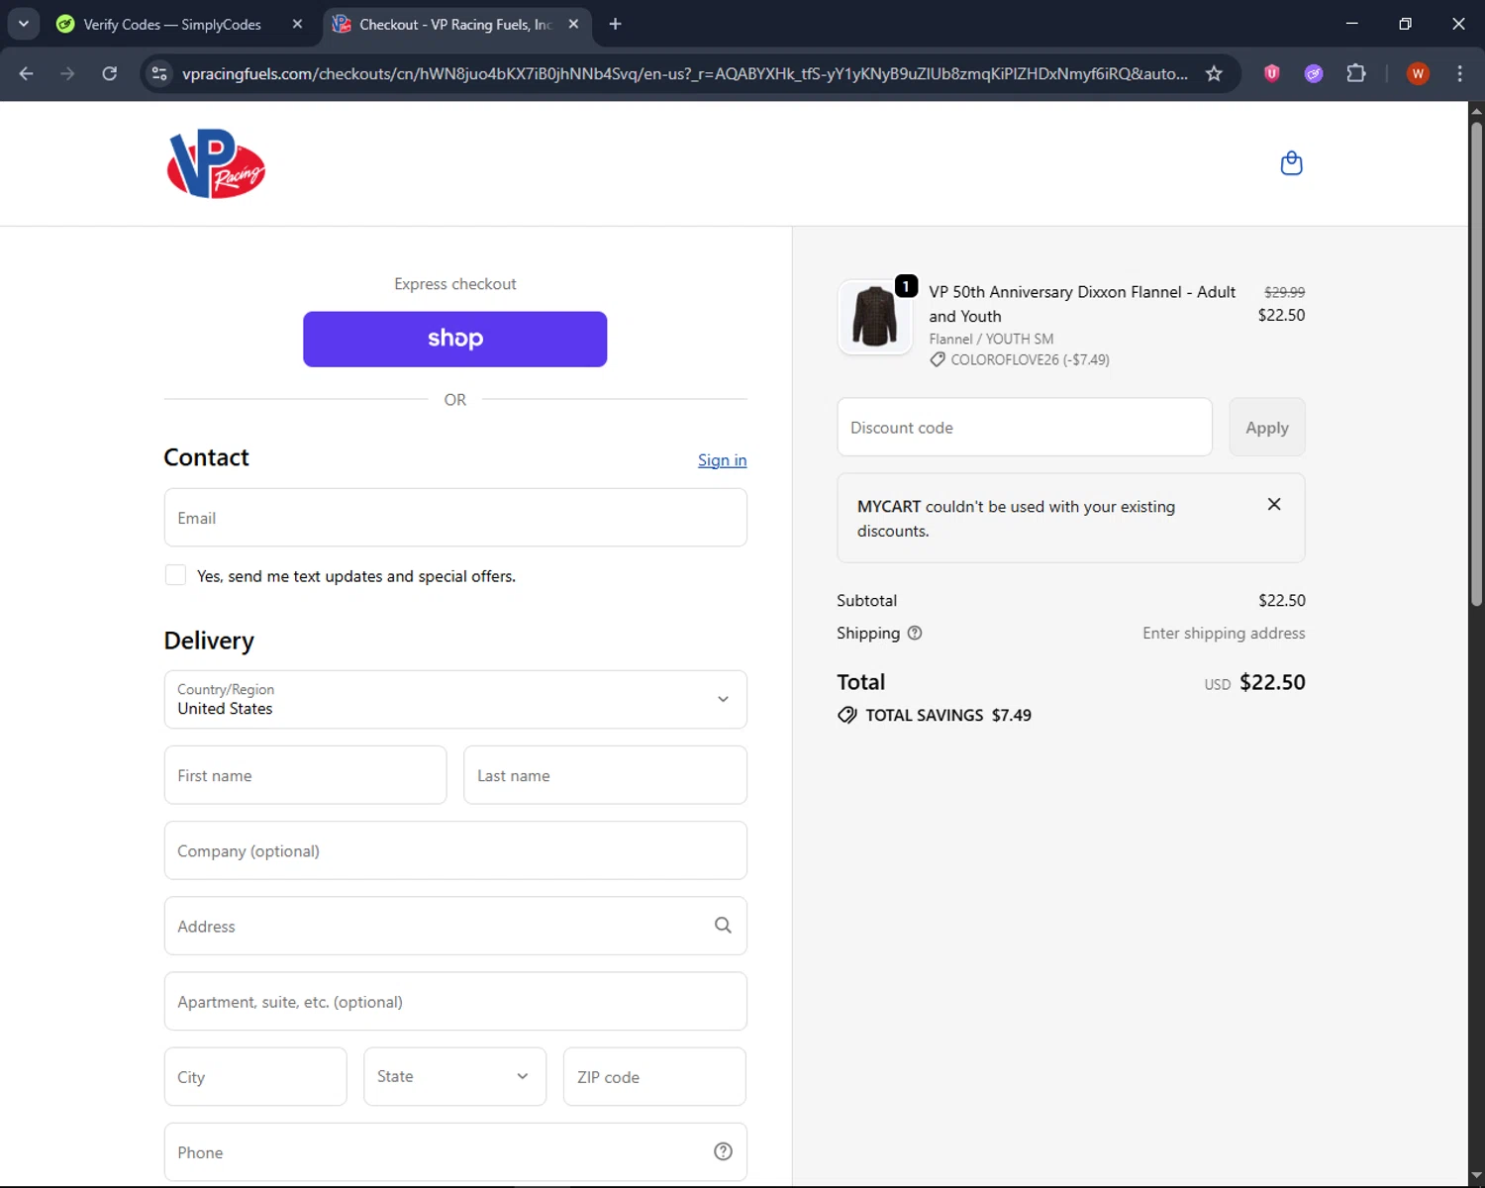Focus the First name field
This screenshot has height=1188, width=1485.
[x=305, y=775]
